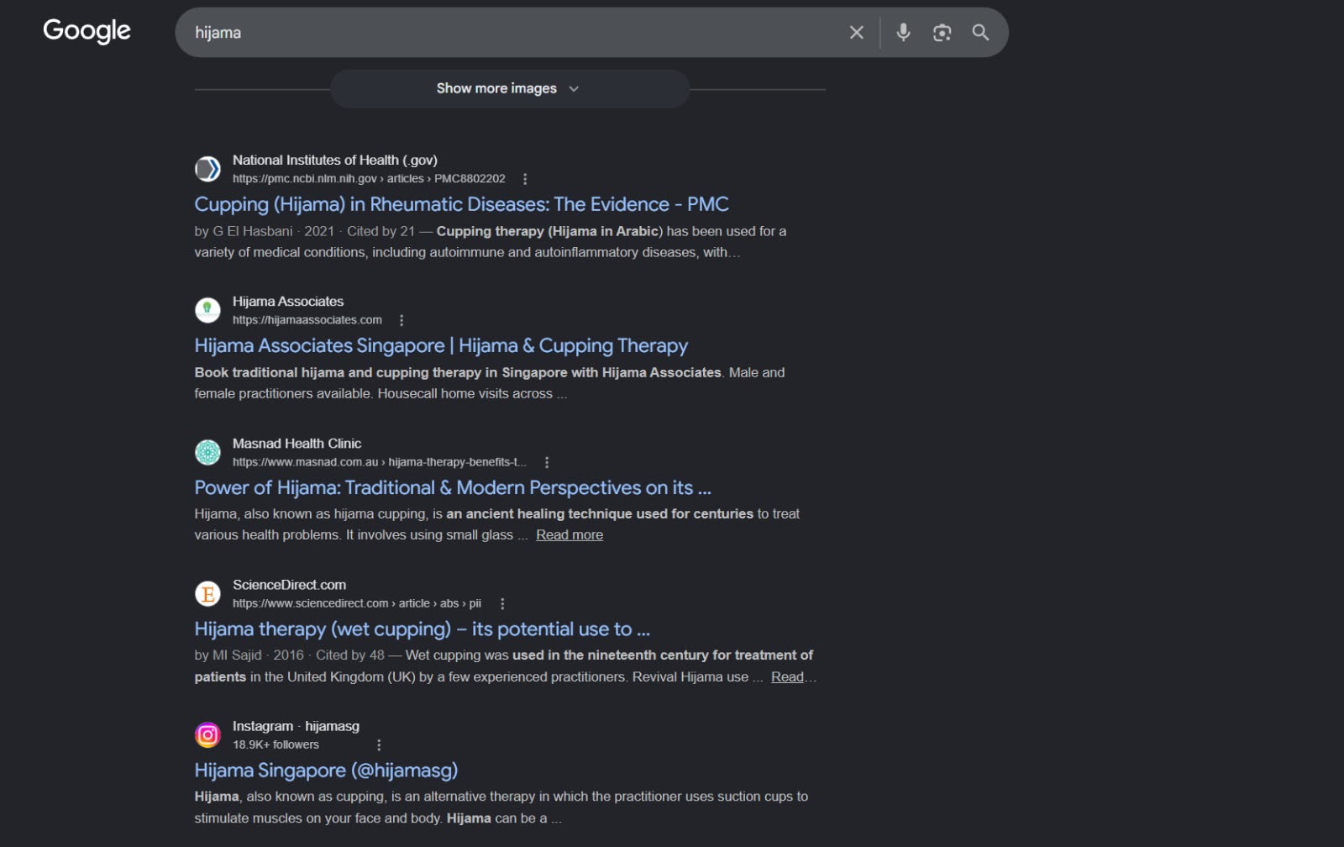The image size is (1344, 847).
Task: Click the www.sciencedirect.com URL breadcrumb
Action: (x=357, y=603)
